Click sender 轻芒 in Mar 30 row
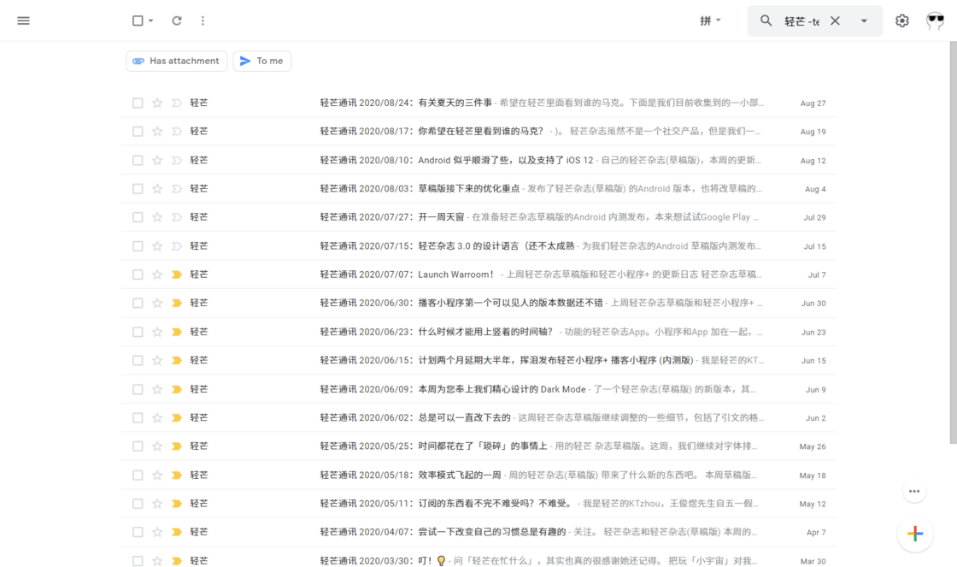Screen dimensions: 957x567 [199, 560]
